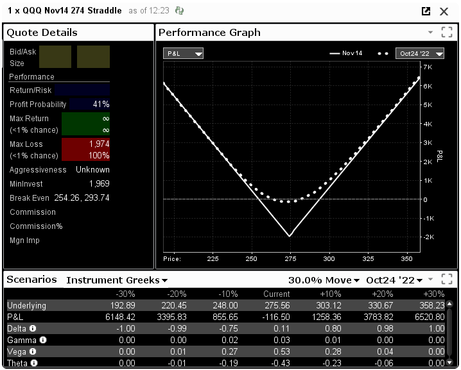This screenshot has height=370, width=461.
Task: Click the current Delta value 0.11
Action: click(x=281, y=328)
